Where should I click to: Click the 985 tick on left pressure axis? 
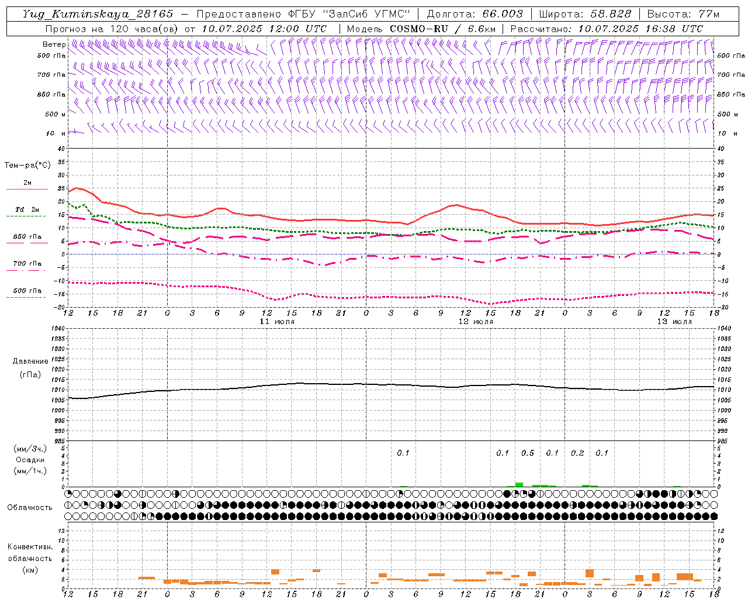tap(60, 441)
